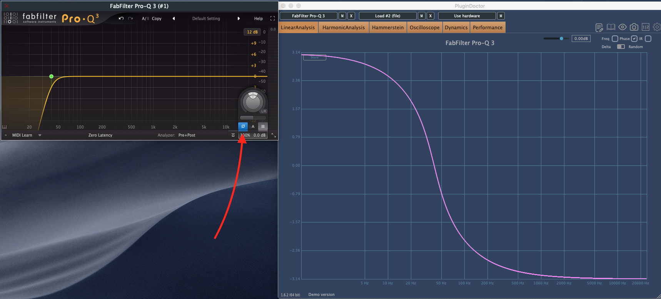This screenshot has width=661, height=299.
Task: Open the Performance tab
Action: (x=487, y=27)
